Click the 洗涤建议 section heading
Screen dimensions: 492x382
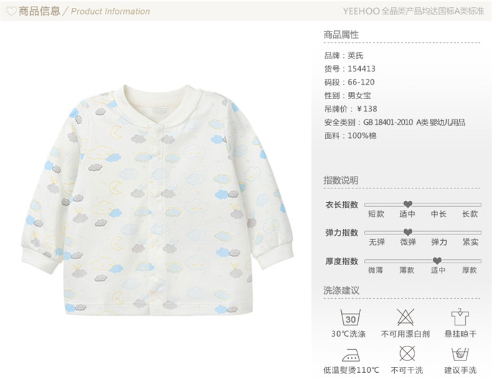click(341, 290)
